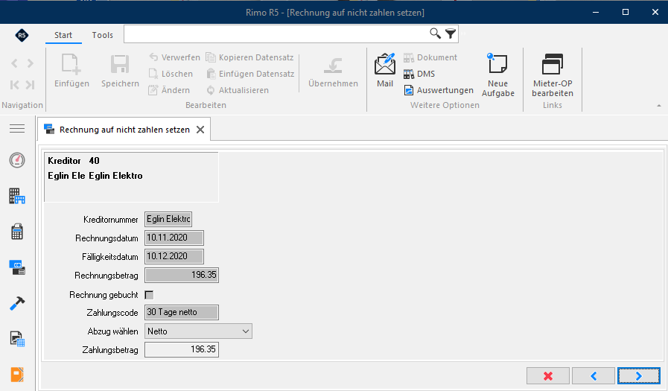Image resolution: width=668 pixels, height=391 pixels.
Task: Minimize the Rimo R5 window
Action: [596, 12]
